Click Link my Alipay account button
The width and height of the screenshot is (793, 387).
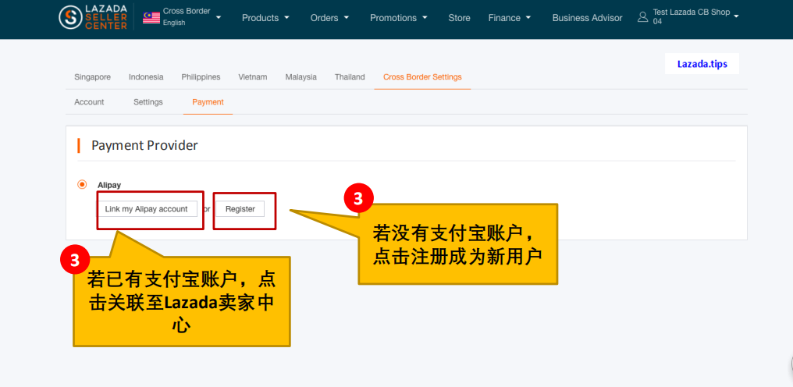pos(147,209)
